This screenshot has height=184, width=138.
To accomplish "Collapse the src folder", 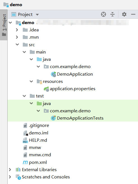I will tap(17, 45).
